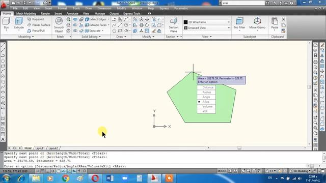Click the Save icon in right toolbar
The height and width of the screenshot is (183, 326).
315,55
